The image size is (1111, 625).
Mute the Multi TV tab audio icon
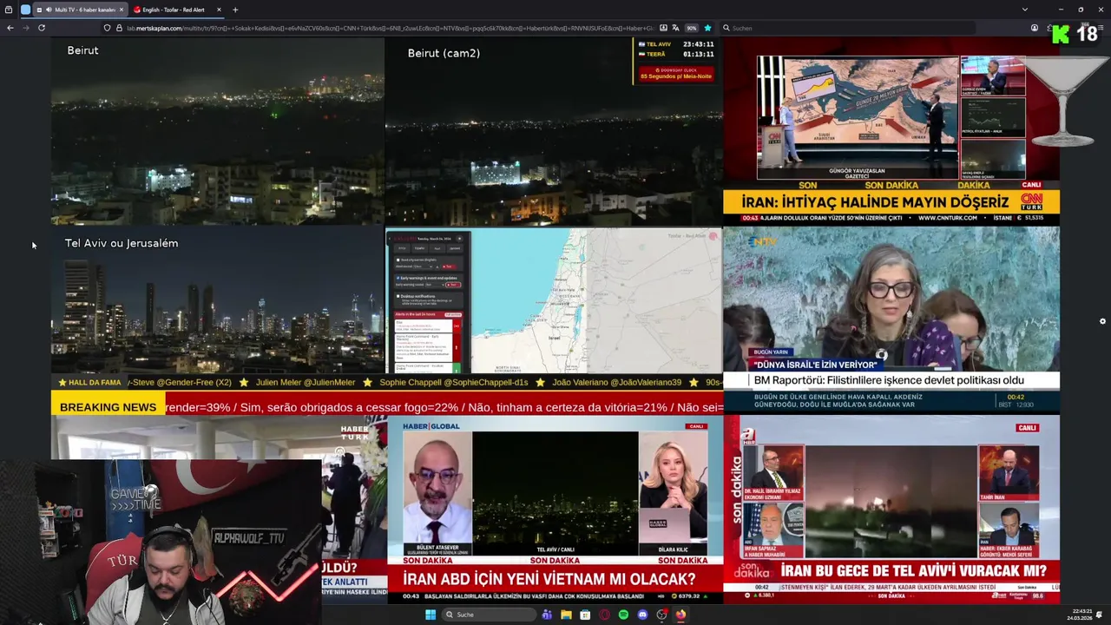[47, 10]
